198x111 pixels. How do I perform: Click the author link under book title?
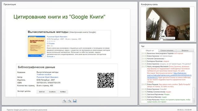(x=57, y=37)
